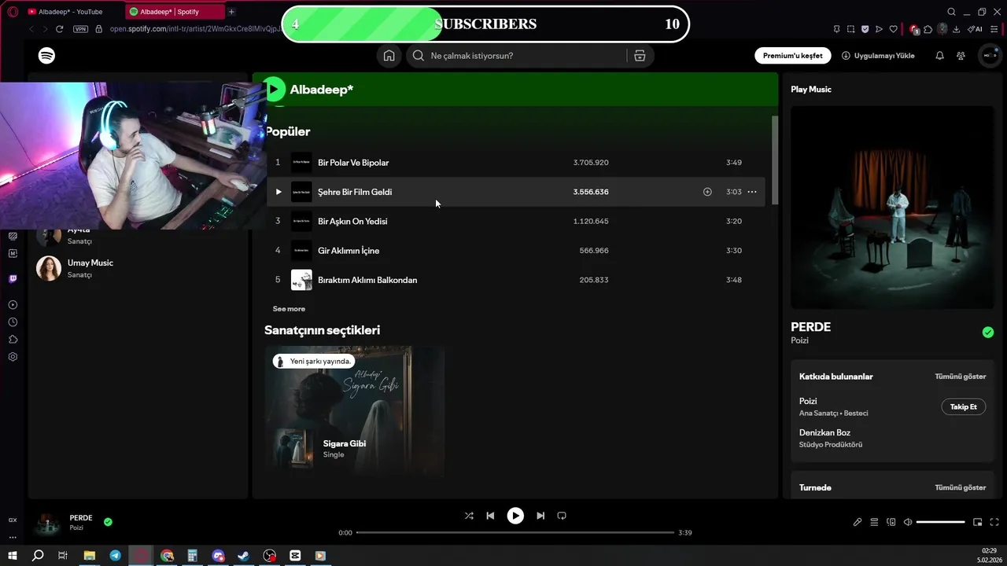
Task: Click the PERDE album art in right panel
Action: [x=892, y=208]
